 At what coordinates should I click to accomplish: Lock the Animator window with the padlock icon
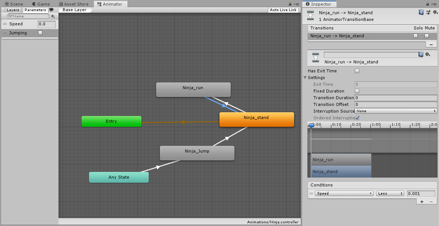click(x=291, y=4)
